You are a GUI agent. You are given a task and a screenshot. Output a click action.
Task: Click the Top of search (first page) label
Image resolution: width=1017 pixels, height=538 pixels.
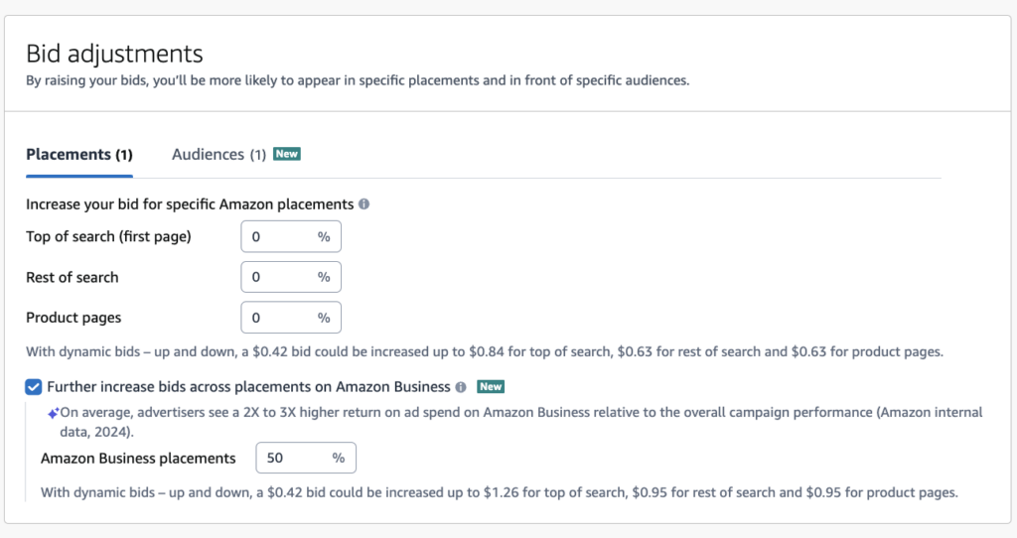pyautogui.click(x=108, y=236)
